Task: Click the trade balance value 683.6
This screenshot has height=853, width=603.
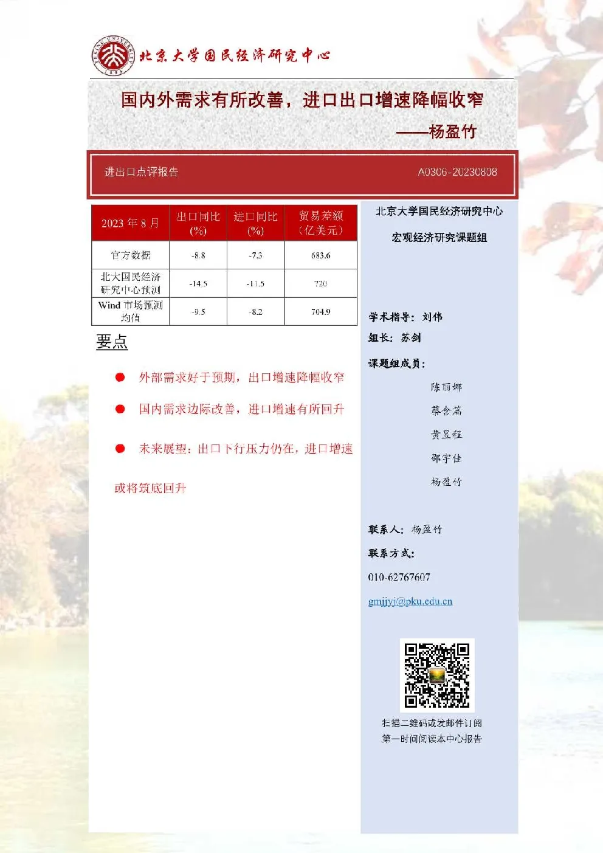Action: pos(321,255)
